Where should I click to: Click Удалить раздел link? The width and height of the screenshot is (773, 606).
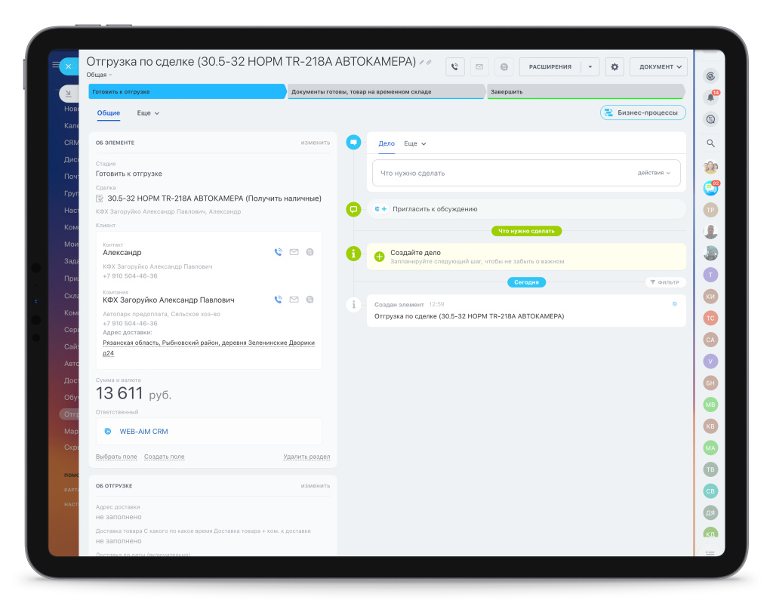pos(306,457)
